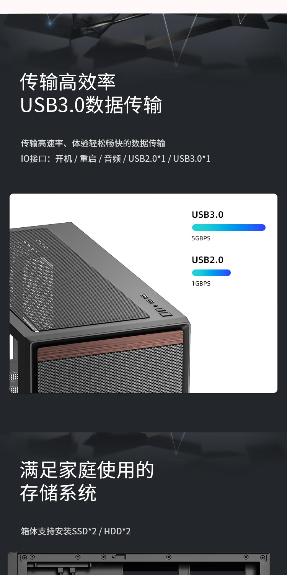Screen dimensions: 287x575
Task: Click the USB2.0 speed bar
Action: pos(211,273)
